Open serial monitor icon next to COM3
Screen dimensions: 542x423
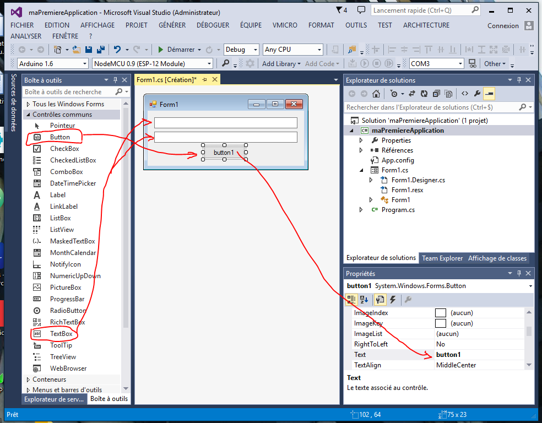click(x=472, y=63)
